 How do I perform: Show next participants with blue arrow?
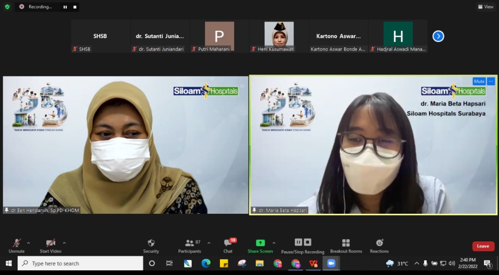point(438,36)
